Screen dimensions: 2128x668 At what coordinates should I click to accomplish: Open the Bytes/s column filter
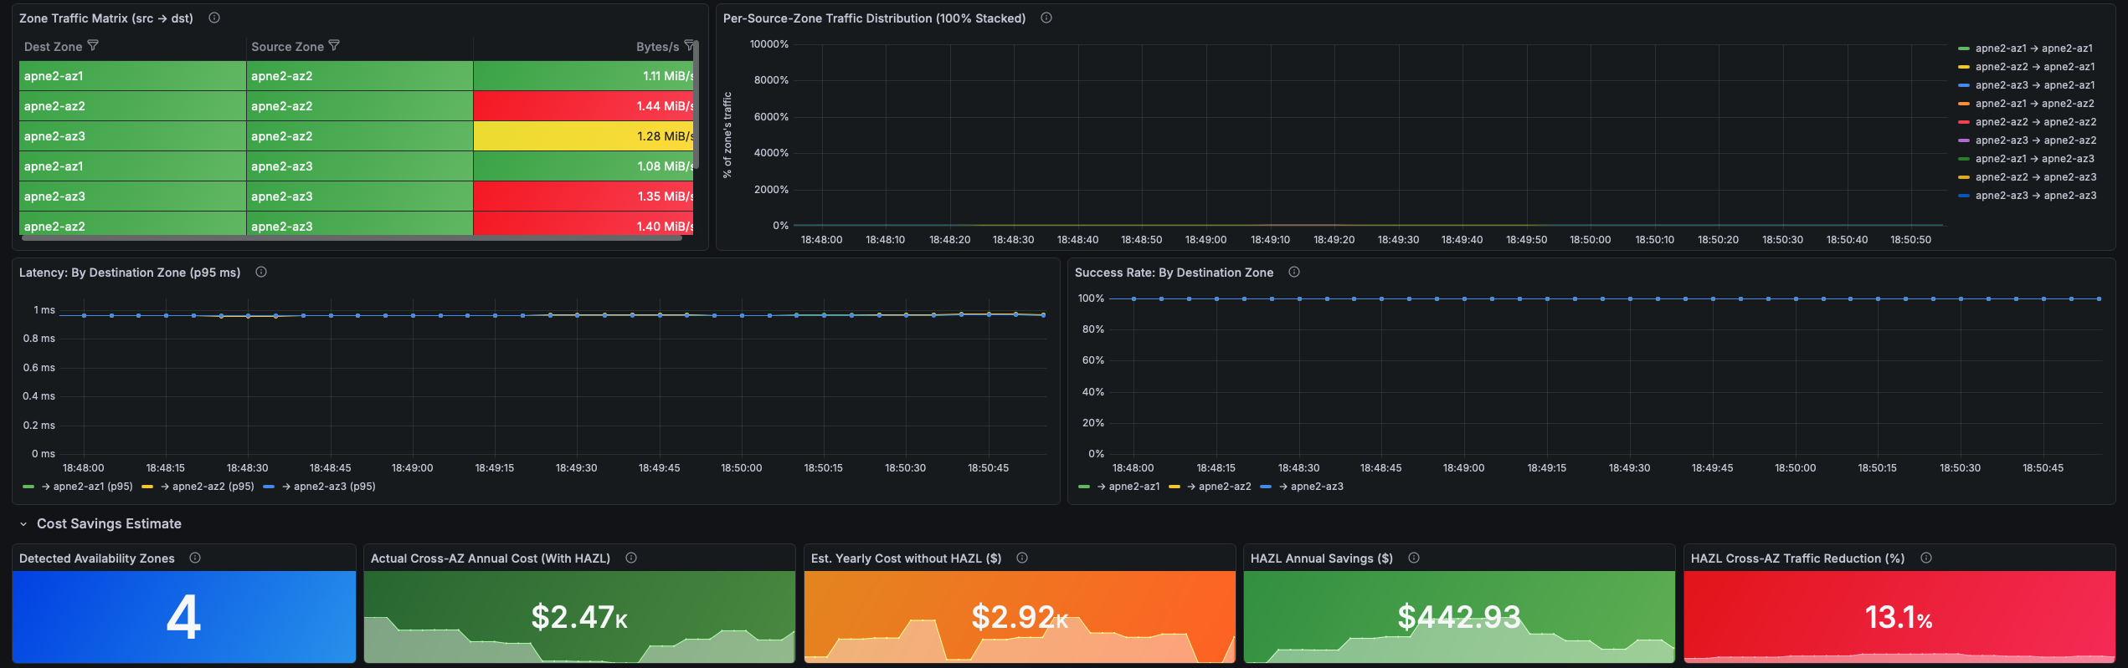(x=689, y=46)
